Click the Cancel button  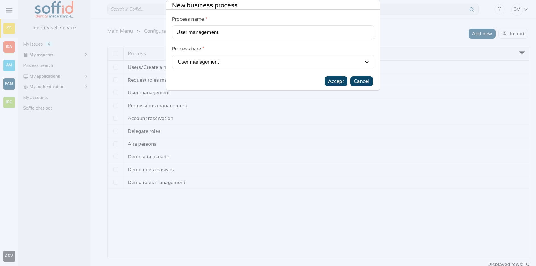361,81
